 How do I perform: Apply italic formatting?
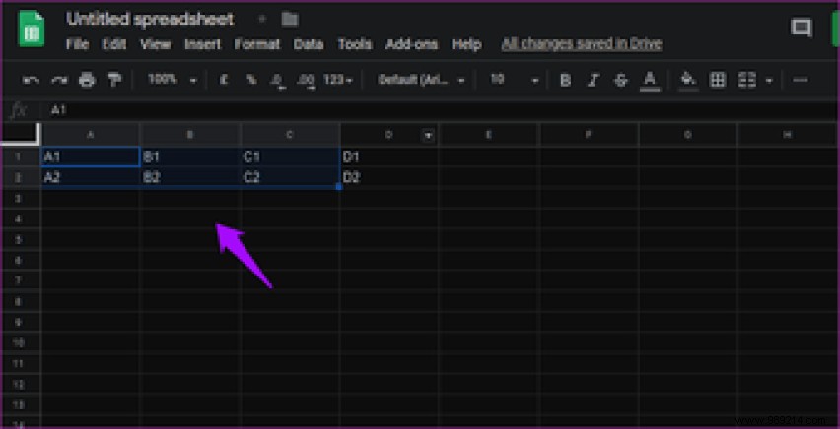(593, 81)
